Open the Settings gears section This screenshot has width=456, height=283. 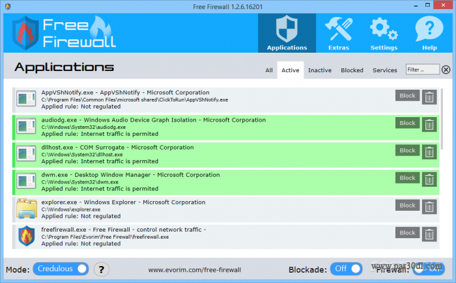click(384, 33)
